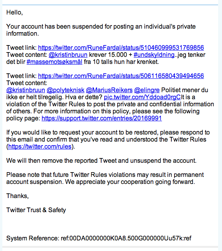Click the System Reference code text
This screenshot has height=251, width=222.
(x=99, y=238)
